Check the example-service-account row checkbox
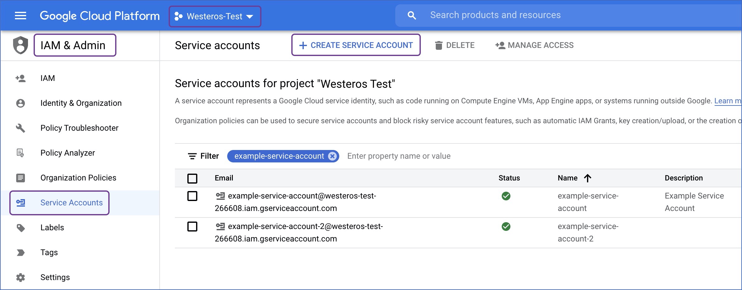The image size is (742, 290). coord(192,196)
